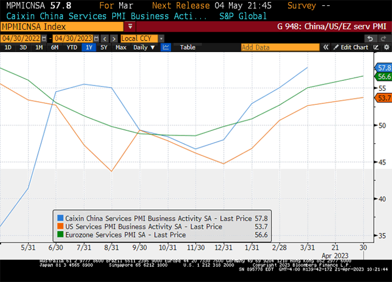Select the 5Y time range

point(104,47)
